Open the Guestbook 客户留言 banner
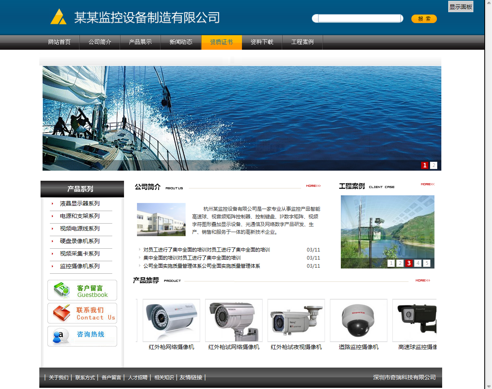This screenshot has height=389, width=492. [x=82, y=290]
